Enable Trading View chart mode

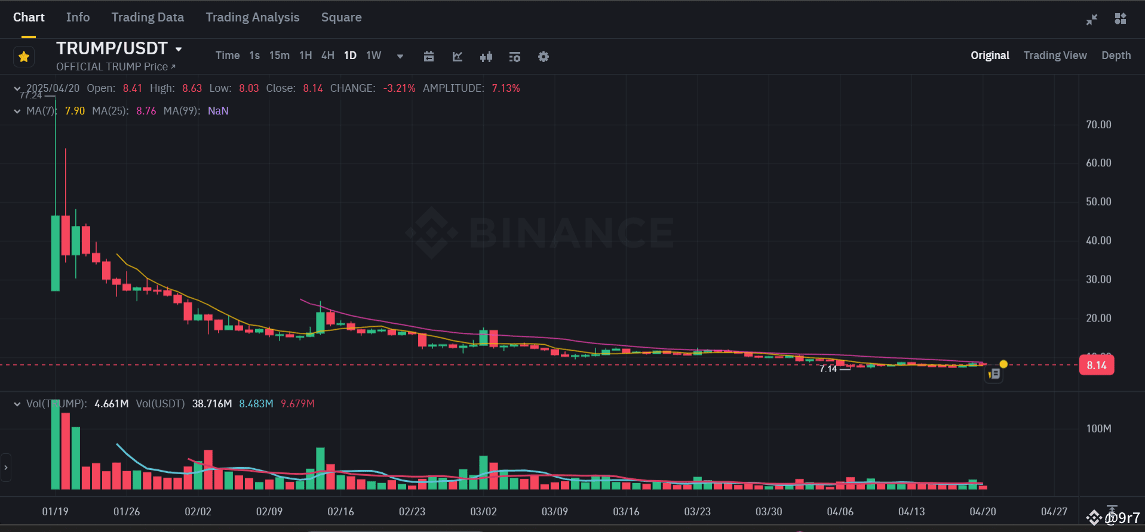(1055, 55)
